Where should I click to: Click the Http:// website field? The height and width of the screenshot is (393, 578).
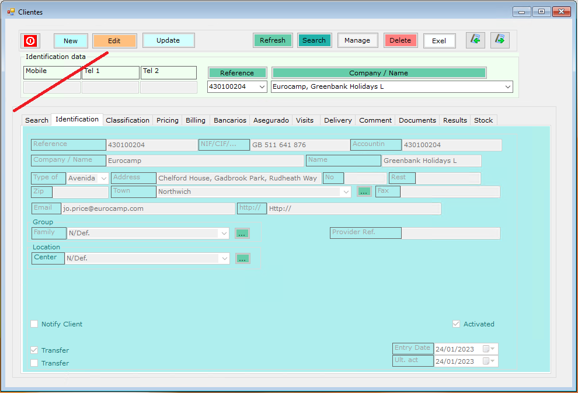coord(354,208)
